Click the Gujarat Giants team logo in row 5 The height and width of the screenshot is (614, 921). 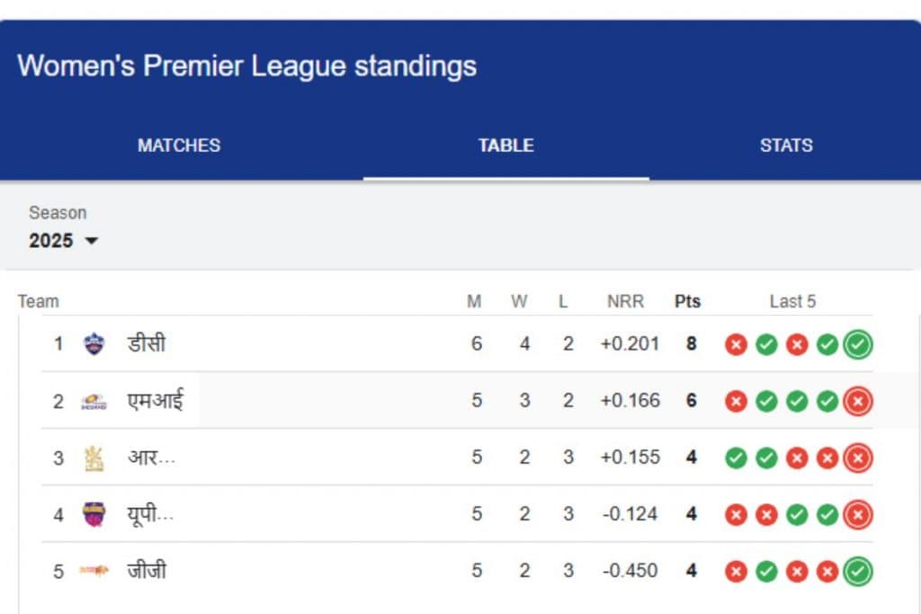(x=94, y=571)
